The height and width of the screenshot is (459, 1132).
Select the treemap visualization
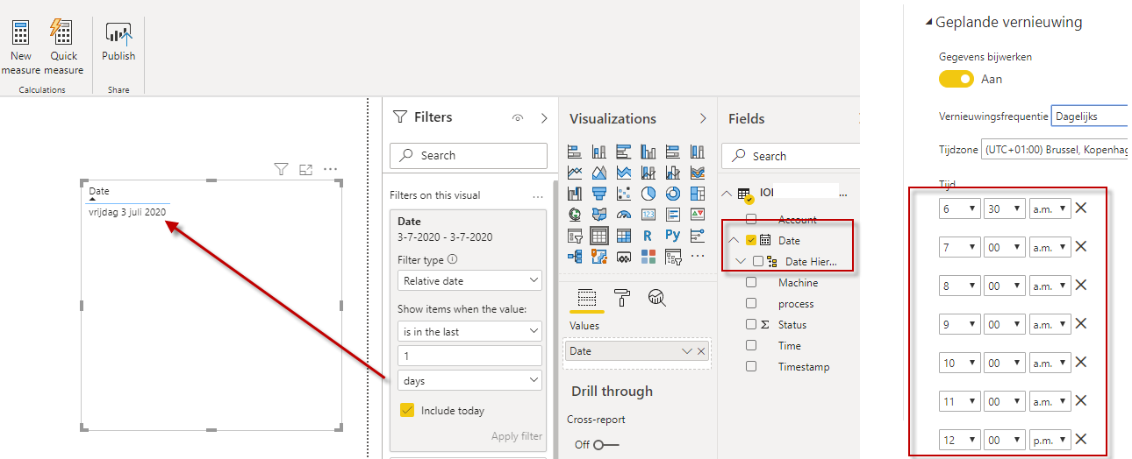[x=698, y=193]
